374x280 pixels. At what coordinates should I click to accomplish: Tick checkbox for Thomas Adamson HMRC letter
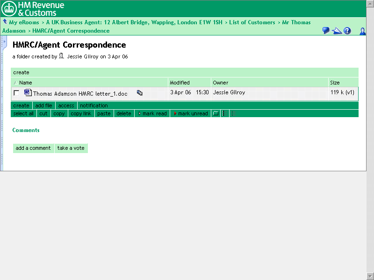point(16,93)
